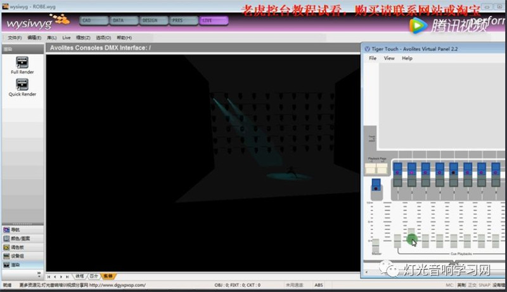Open the 缩放(Z) zoom menu
The height and width of the screenshot is (292, 507).
click(x=83, y=38)
